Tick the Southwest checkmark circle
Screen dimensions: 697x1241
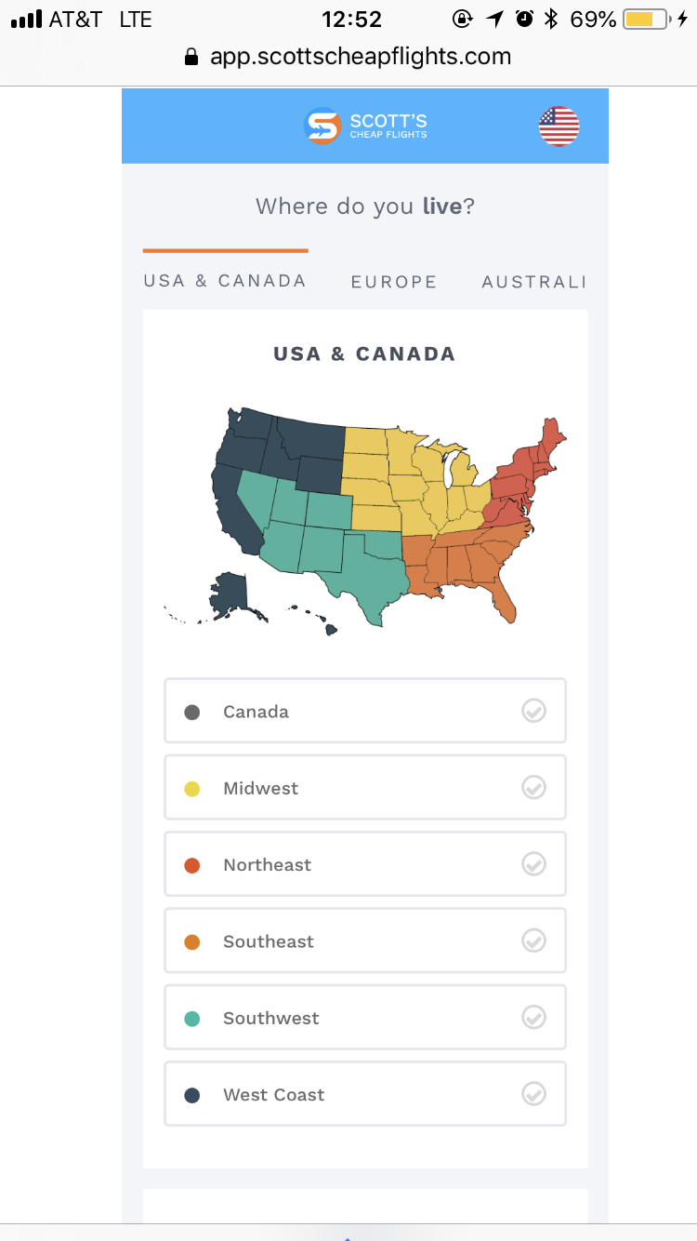pyautogui.click(x=533, y=1017)
